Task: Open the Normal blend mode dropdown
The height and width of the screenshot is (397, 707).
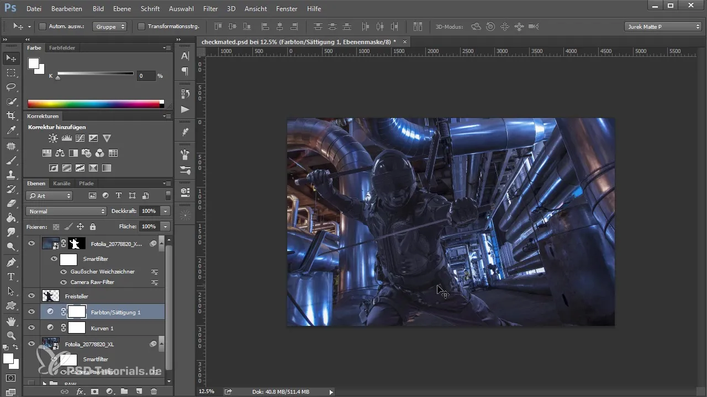Action: click(x=66, y=211)
